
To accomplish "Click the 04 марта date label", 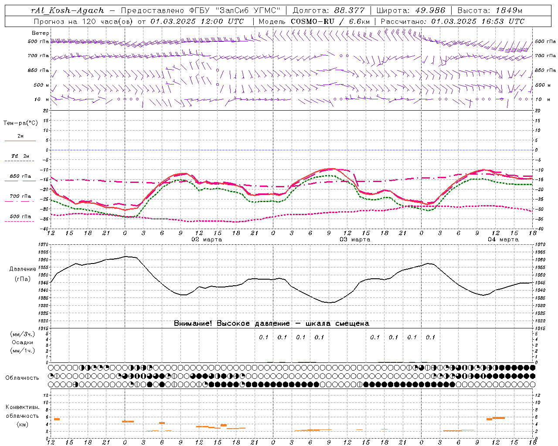I will 503,240.
